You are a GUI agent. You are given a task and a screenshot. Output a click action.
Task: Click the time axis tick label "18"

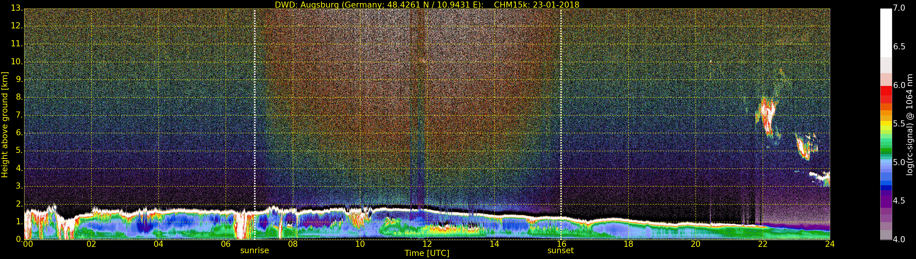(629, 244)
